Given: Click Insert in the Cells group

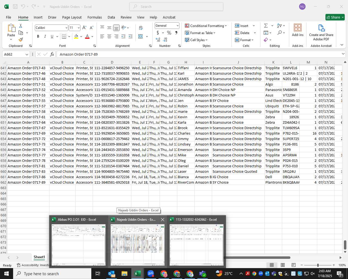Looking at the screenshot, I should point(245,26).
